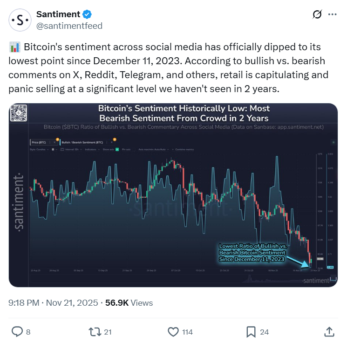This screenshot has width=347, height=342.
Task: Open the three-dot more options menu
Action: point(332,15)
